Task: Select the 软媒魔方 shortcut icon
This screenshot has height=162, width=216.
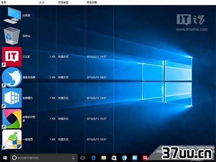Action: point(12,98)
